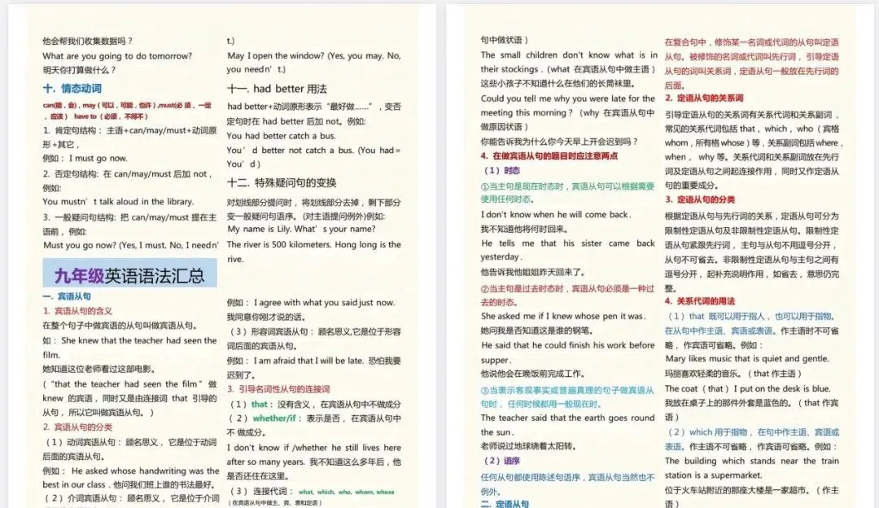Click line 玛丽喜欢轻柔的音乐。（that 作主语）
879x508 pixels.
(x=734, y=374)
